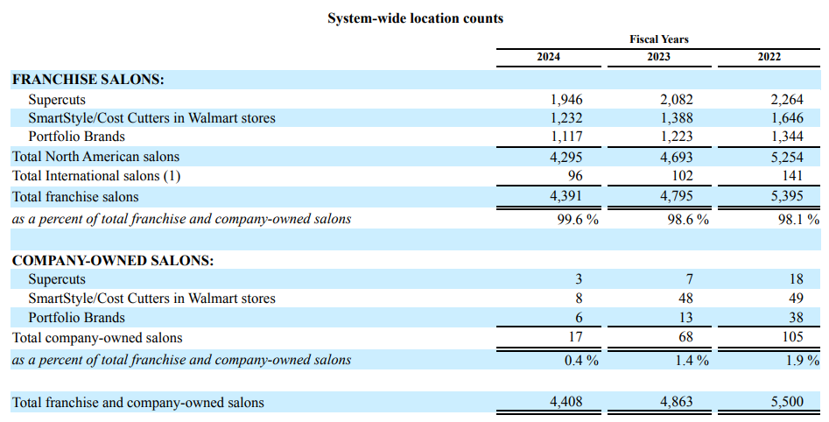The height and width of the screenshot is (422, 829).
Task: Select the 'COMPANY-OWNED SALONS:' heading
Action: [x=113, y=261]
